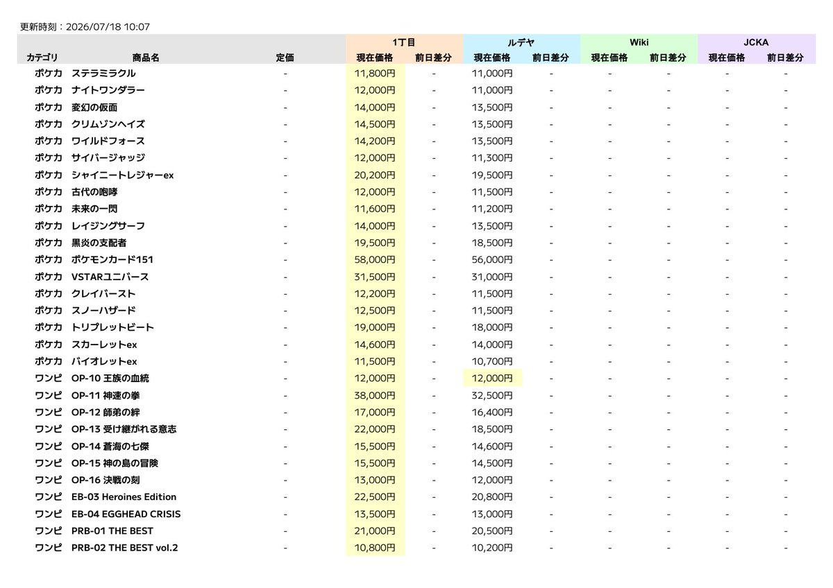Select the product OP-13 受け継がれる意志
The image size is (833, 588).
124,429
